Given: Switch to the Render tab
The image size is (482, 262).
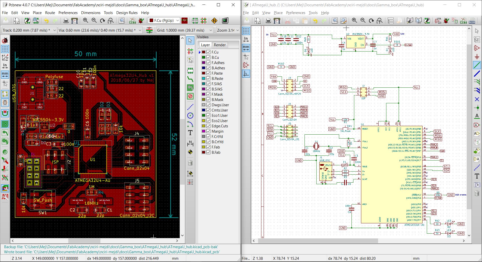Looking at the screenshot, I should tap(220, 45).
